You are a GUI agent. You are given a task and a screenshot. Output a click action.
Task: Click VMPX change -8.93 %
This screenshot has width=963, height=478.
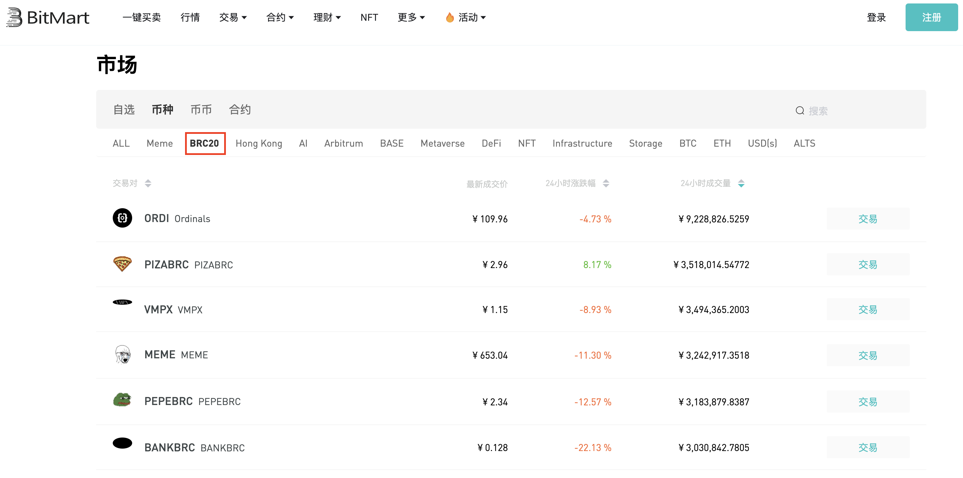[x=596, y=310]
